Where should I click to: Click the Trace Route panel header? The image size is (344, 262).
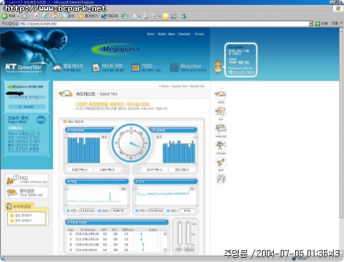coord(117,222)
